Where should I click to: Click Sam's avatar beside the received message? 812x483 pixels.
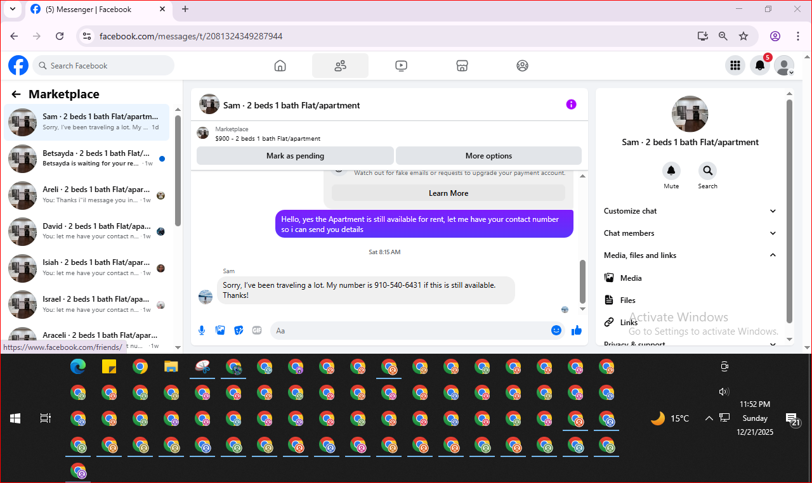pyautogui.click(x=206, y=297)
